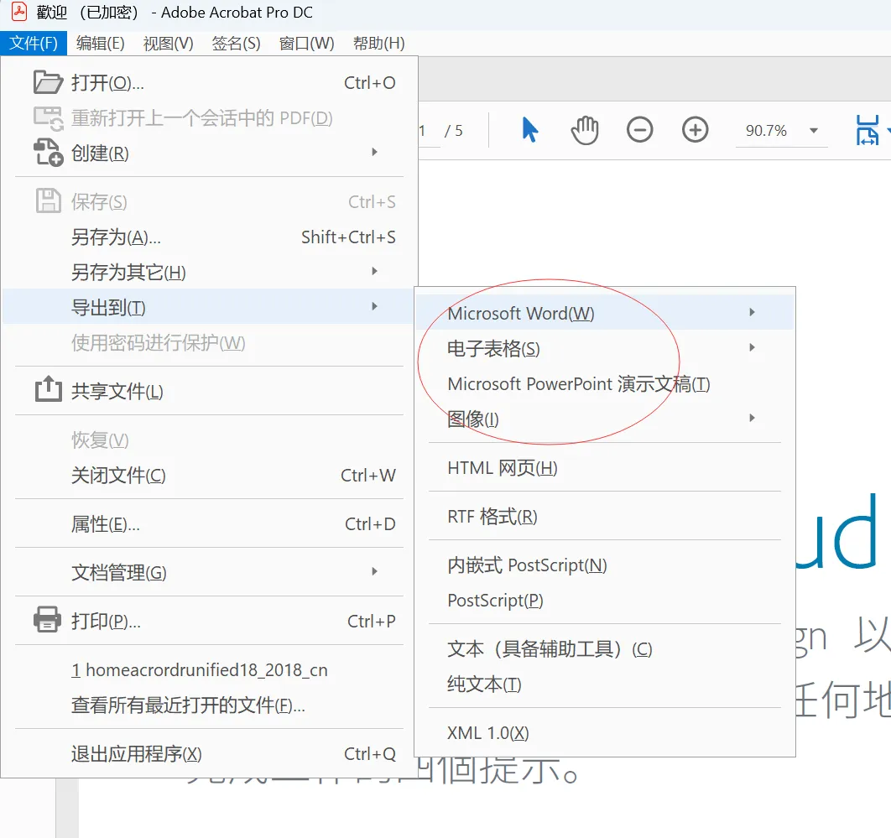Export to PostScript(P)

(605, 600)
